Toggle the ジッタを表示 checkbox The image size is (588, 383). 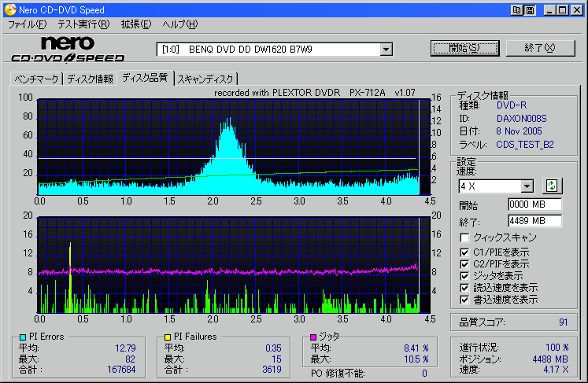pyautogui.click(x=466, y=276)
